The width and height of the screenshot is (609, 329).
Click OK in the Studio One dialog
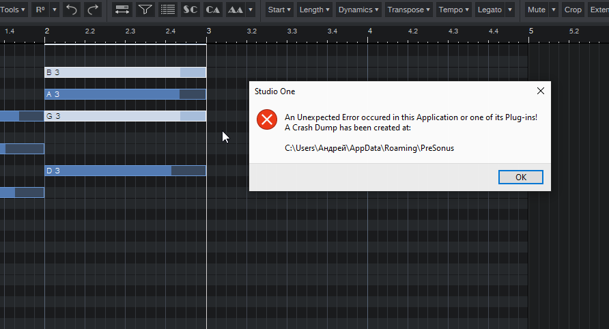tap(520, 177)
